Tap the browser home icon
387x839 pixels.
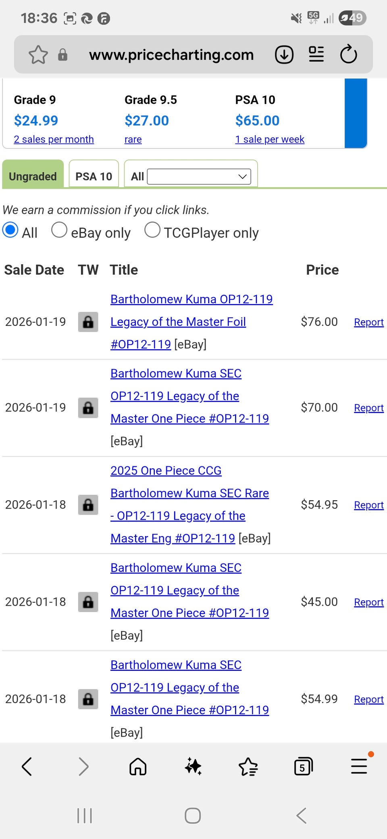click(138, 766)
